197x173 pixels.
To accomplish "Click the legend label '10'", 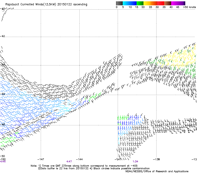I will pyautogui.click(x=130, y=7).
